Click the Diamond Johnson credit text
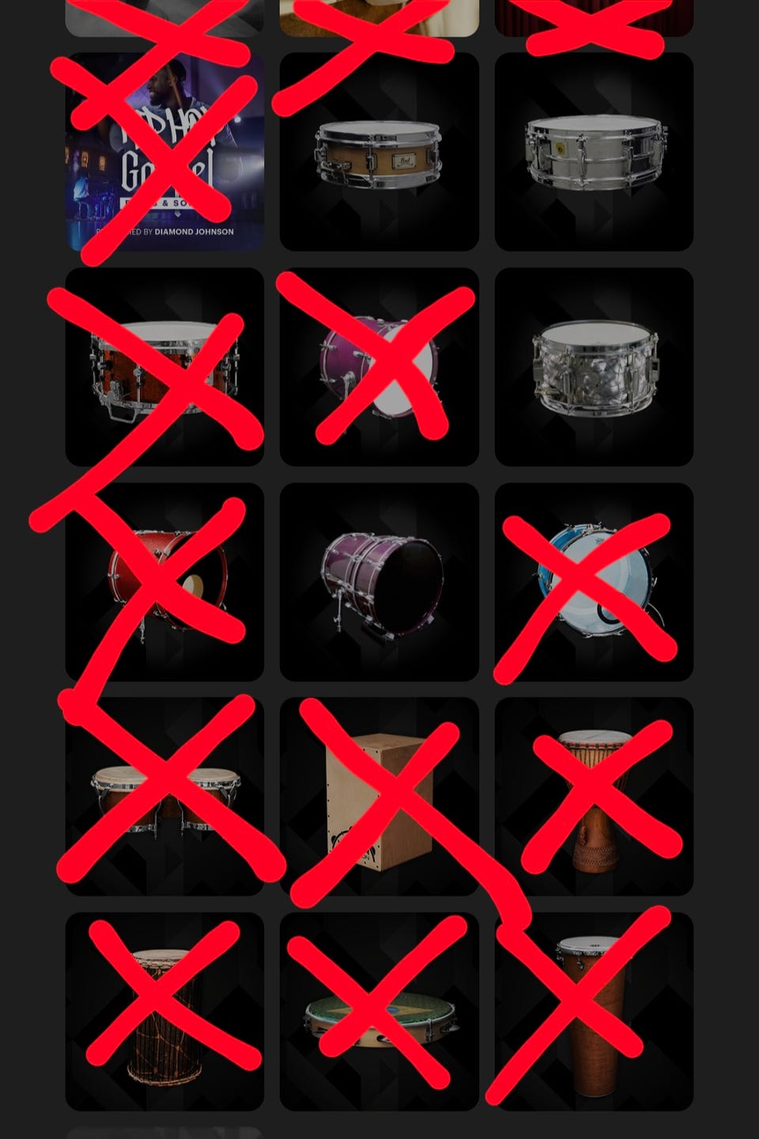 [x=194, y=232]
